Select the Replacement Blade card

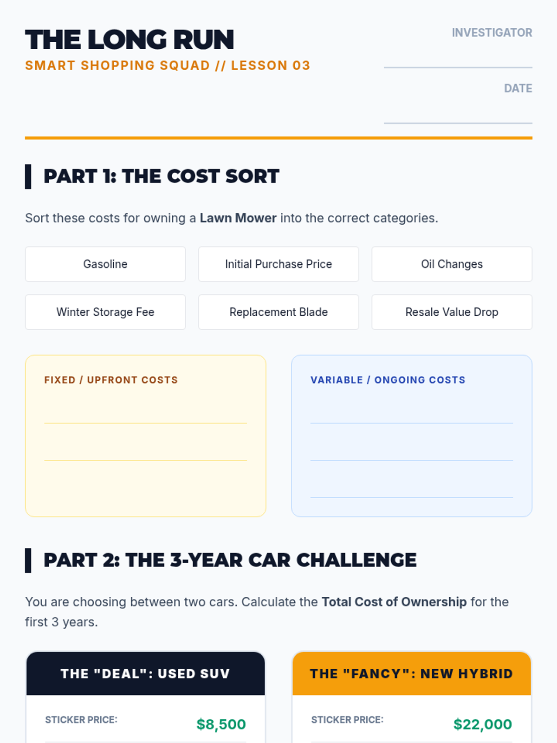278,312
